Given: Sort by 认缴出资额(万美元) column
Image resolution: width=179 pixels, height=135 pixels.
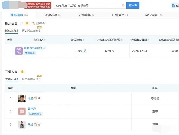Looking at the screenshot, I should [x=121, y=40].
